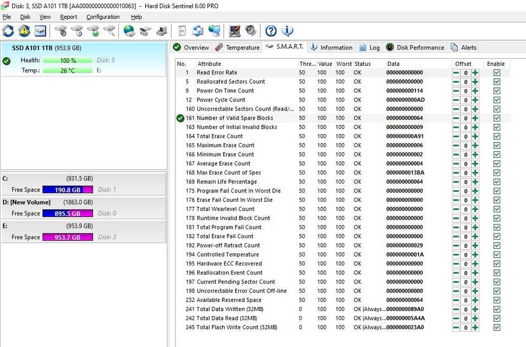Sort by the Data column header

pos(393,64)
